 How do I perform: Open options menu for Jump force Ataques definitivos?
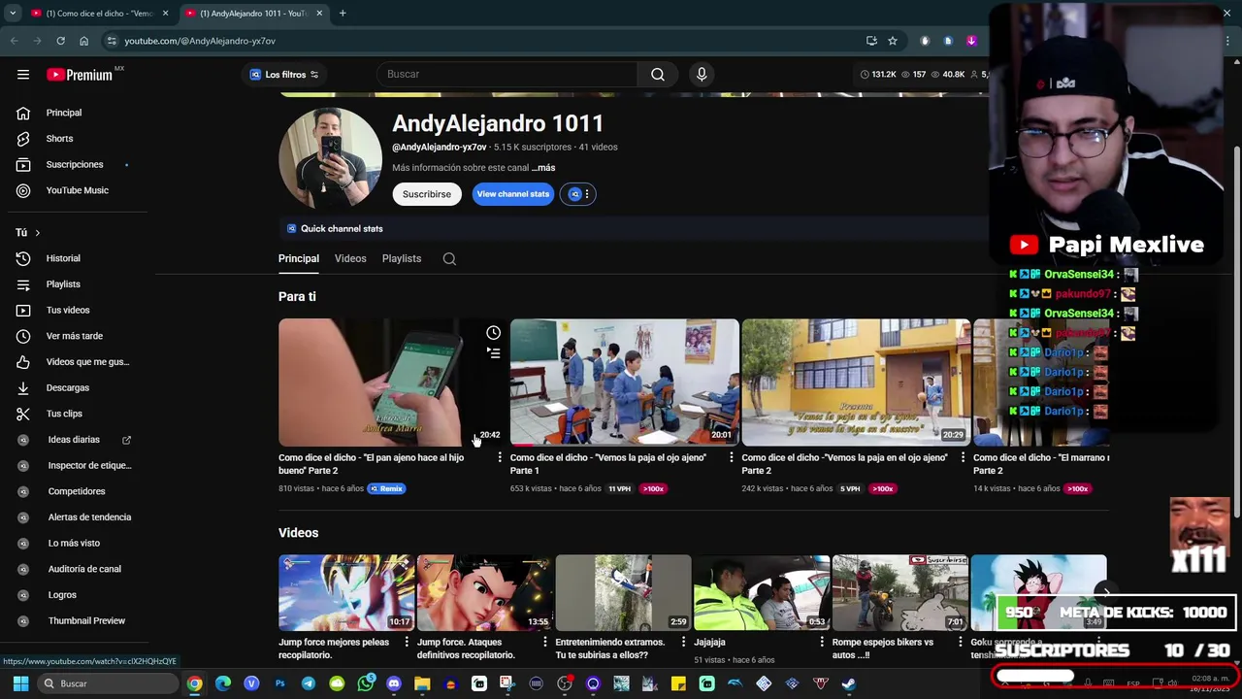544,642
